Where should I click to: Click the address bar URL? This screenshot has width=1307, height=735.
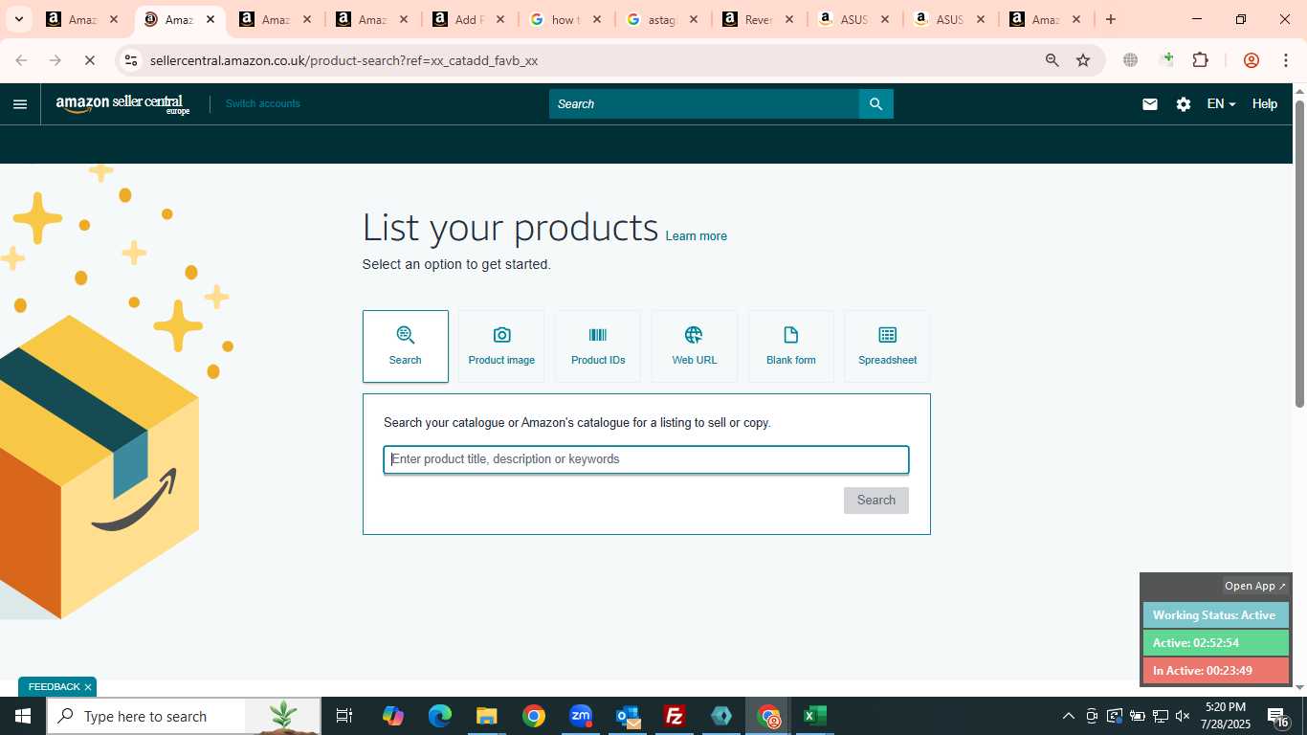[343, 60]
